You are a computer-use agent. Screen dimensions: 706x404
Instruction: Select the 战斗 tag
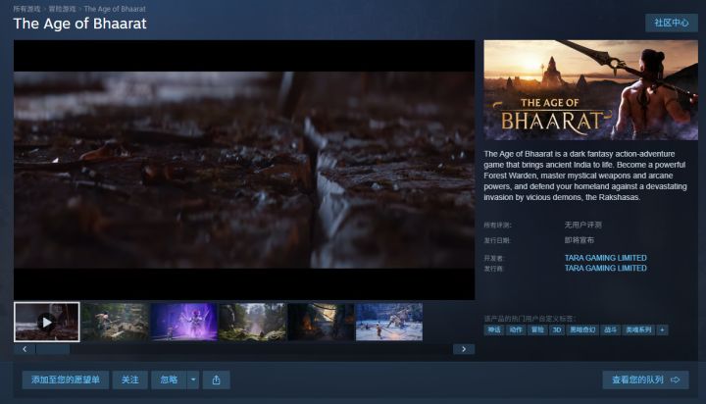coord(610,329)
